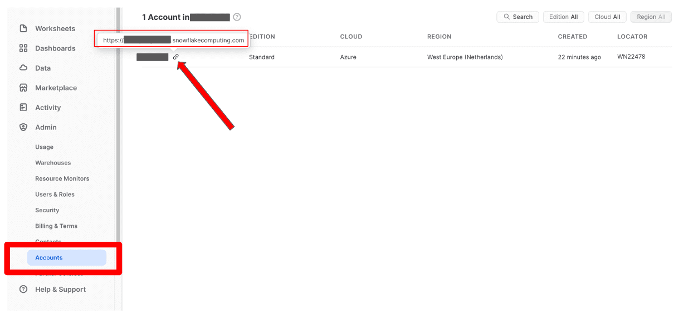Click the Worksheets page icon

coord(23,28)
